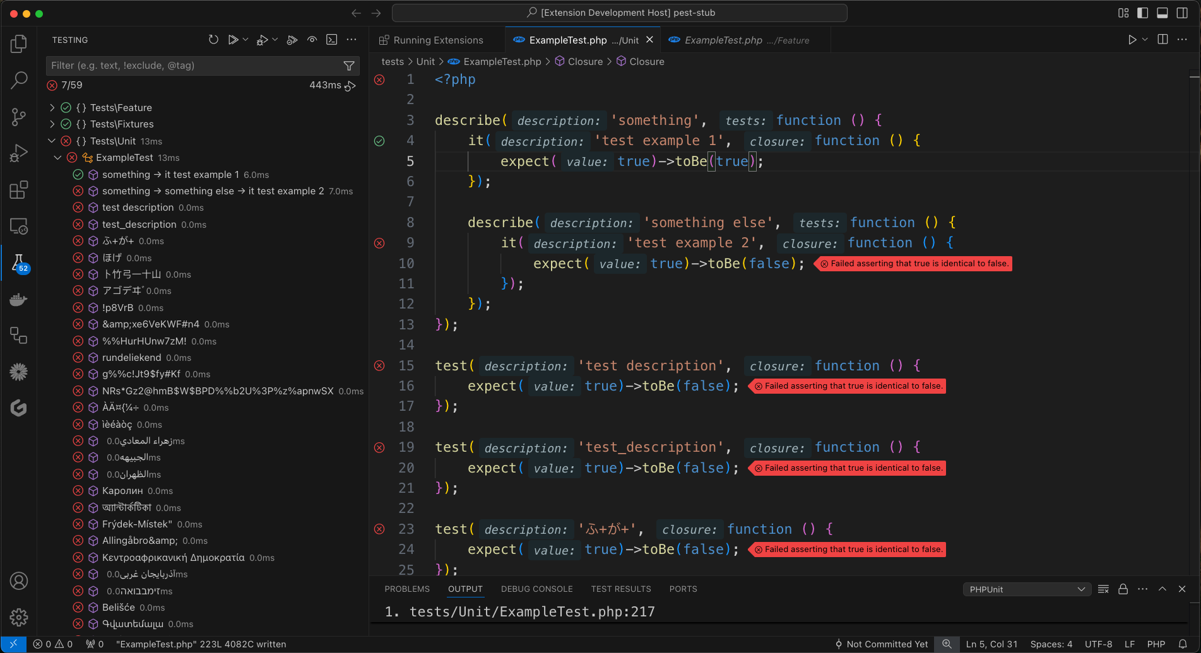Open Manage gear menu
The image size is (1201, 653).
click(x=19, y=617)
